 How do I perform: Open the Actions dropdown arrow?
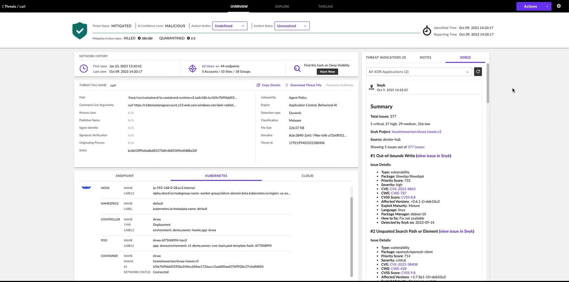tap(547, 7)
